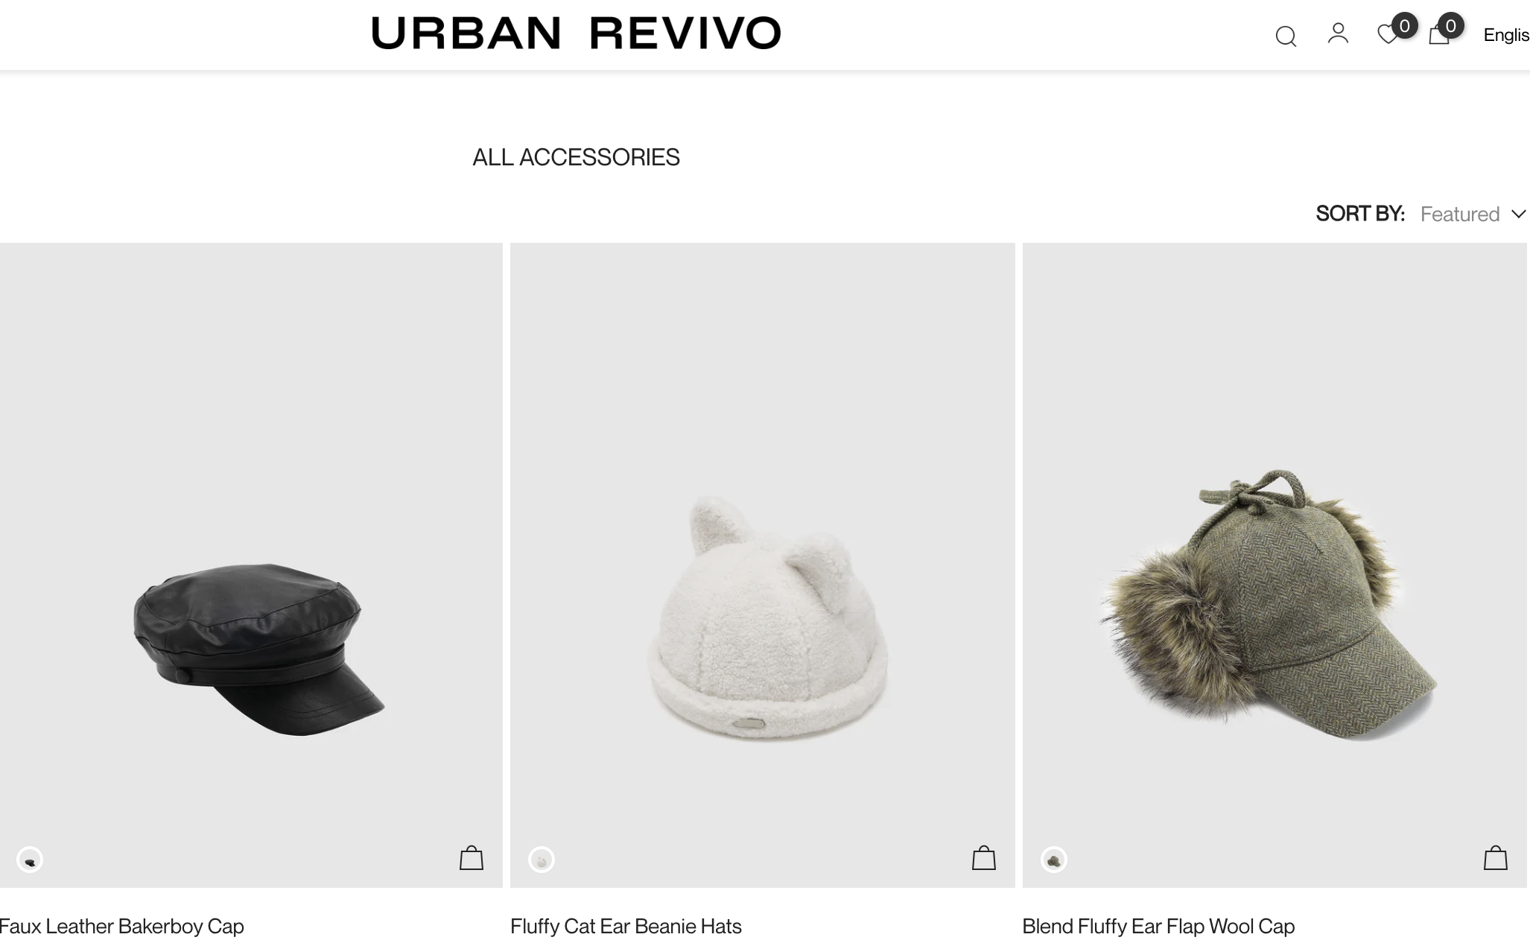Open Fluffy Cat Ear Beanie Hats link
The height and width of the screenshot is (943, 1530).
click(x=626, y=926)
